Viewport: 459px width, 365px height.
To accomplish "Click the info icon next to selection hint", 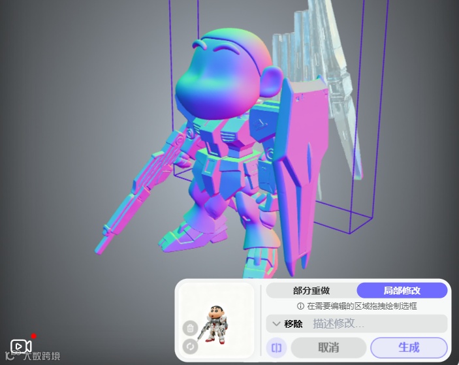I will 300,306.
